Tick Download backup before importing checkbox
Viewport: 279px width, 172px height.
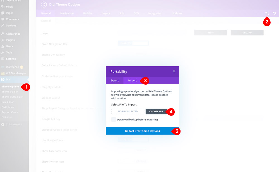(114, 120)
